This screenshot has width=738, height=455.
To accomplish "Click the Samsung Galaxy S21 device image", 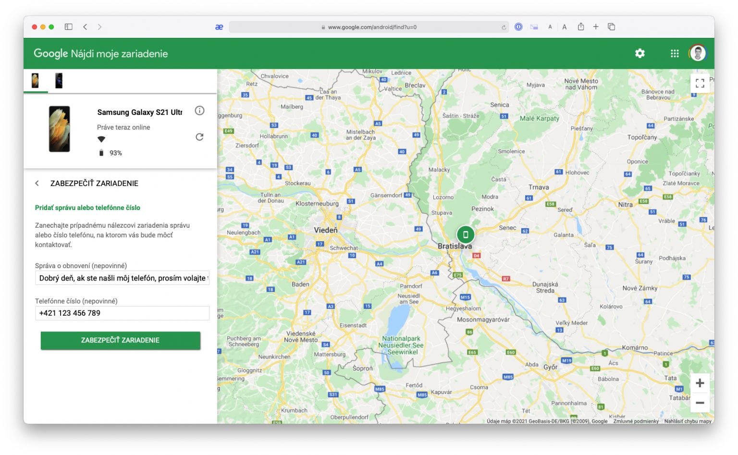I will pyautogui.click(x=60, y=129).
